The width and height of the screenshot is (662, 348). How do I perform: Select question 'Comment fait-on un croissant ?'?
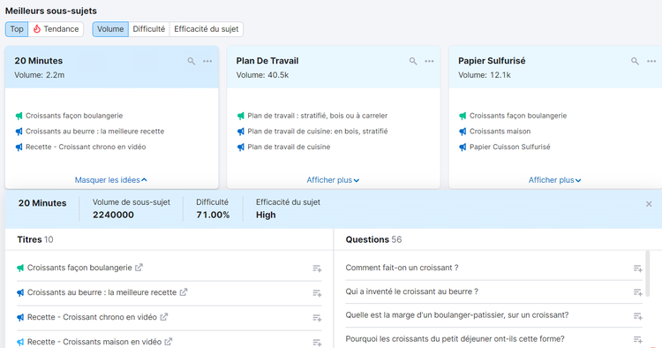click(402, 268)
